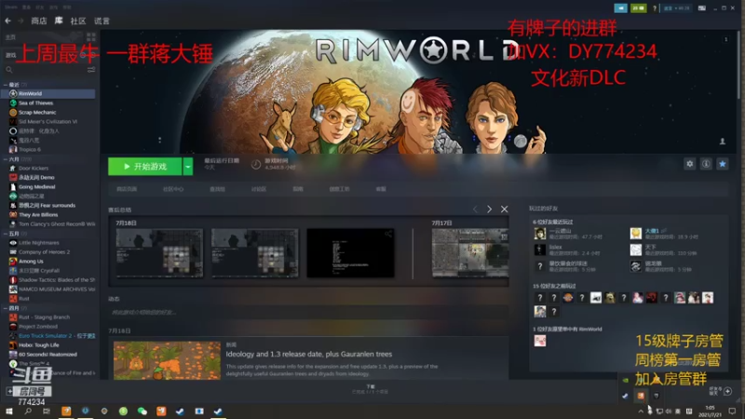Open the game info icon
Viewport: 745px width, 419px height.
[x=706, y=164]
